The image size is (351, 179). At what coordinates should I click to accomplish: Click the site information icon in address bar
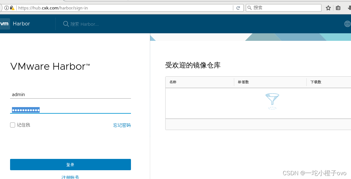pyautogui.click(x=7, y=8)
